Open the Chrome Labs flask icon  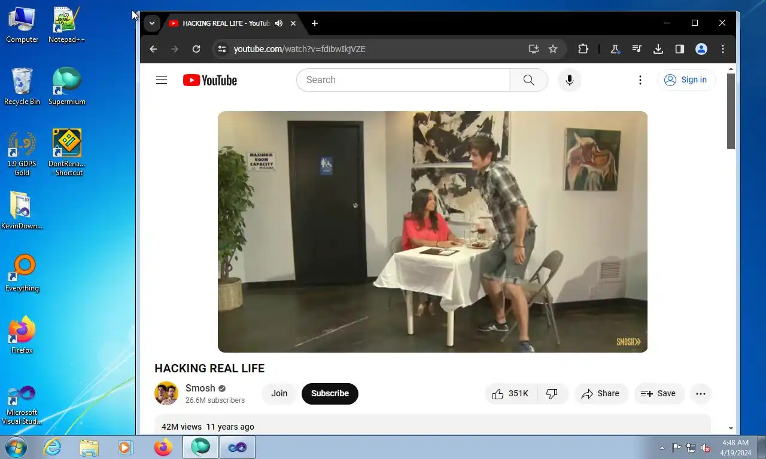click(x=615, y=49)
